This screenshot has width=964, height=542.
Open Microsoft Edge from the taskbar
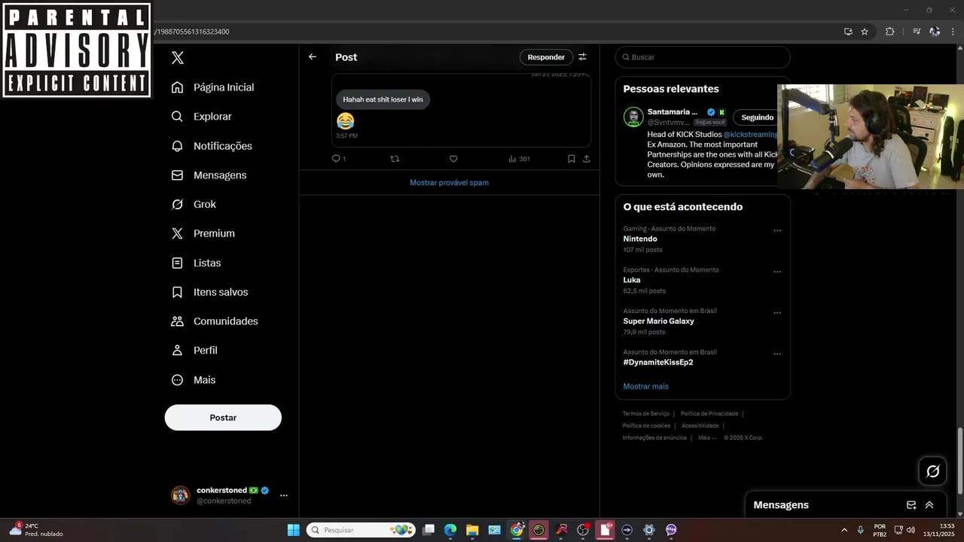pyautogui.click(x=450, y=530)
